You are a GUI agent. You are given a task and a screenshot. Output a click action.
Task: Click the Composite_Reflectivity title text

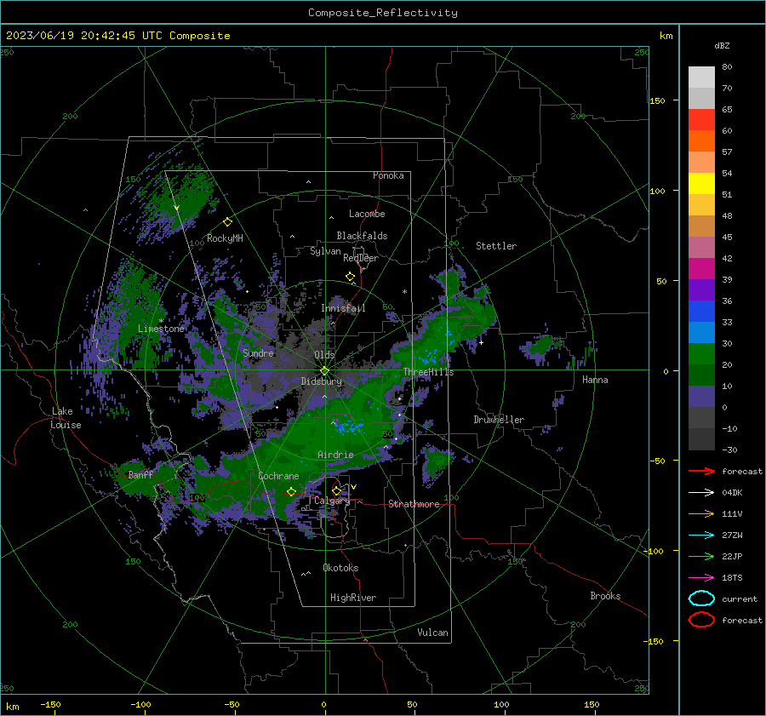383,13
